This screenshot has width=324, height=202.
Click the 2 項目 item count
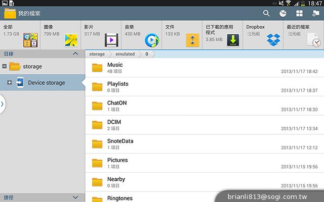[x=113, y=128]
